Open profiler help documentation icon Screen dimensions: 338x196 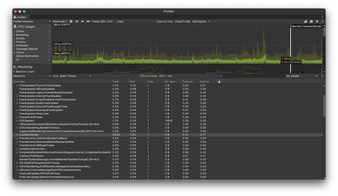coord(317,22)
